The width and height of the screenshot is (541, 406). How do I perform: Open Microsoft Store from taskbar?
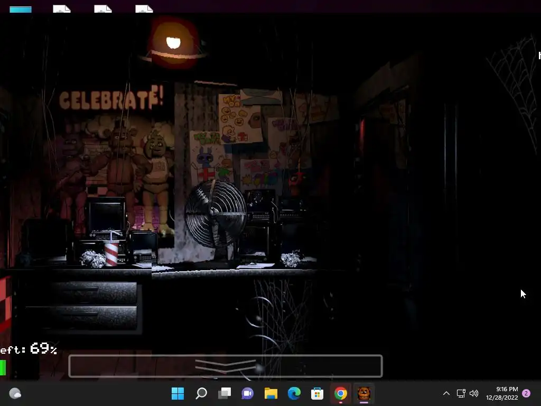click(x=317, y=393)
